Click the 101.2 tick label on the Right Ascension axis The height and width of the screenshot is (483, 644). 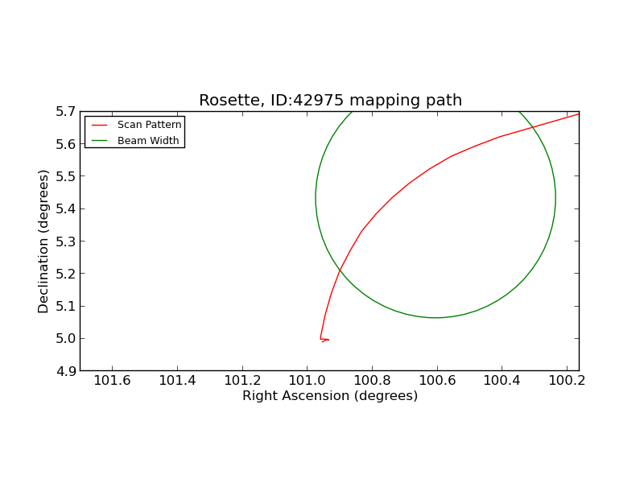242,380
